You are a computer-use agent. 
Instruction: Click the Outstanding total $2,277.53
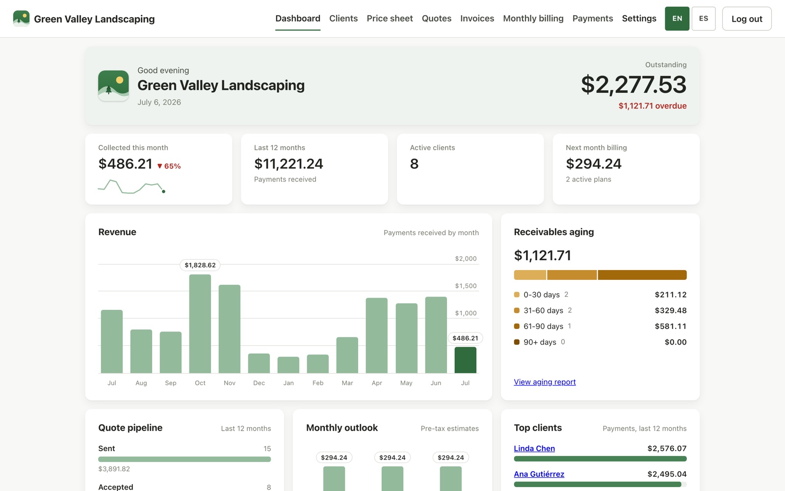[x=633, y=84]
